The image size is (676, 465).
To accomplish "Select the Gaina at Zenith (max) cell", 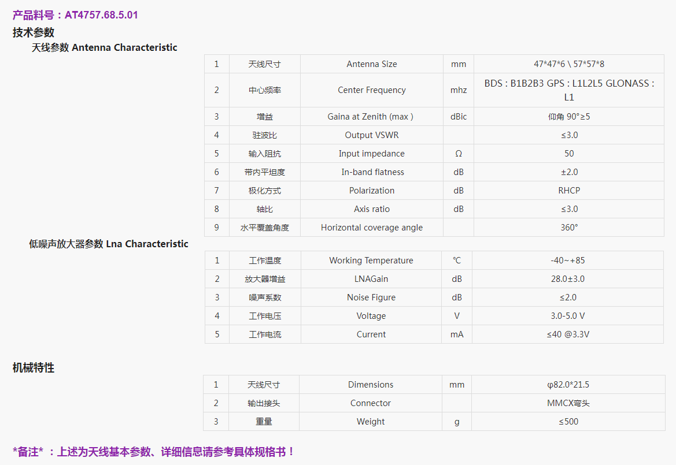I will pyautogui.click(x=370, y=117).
